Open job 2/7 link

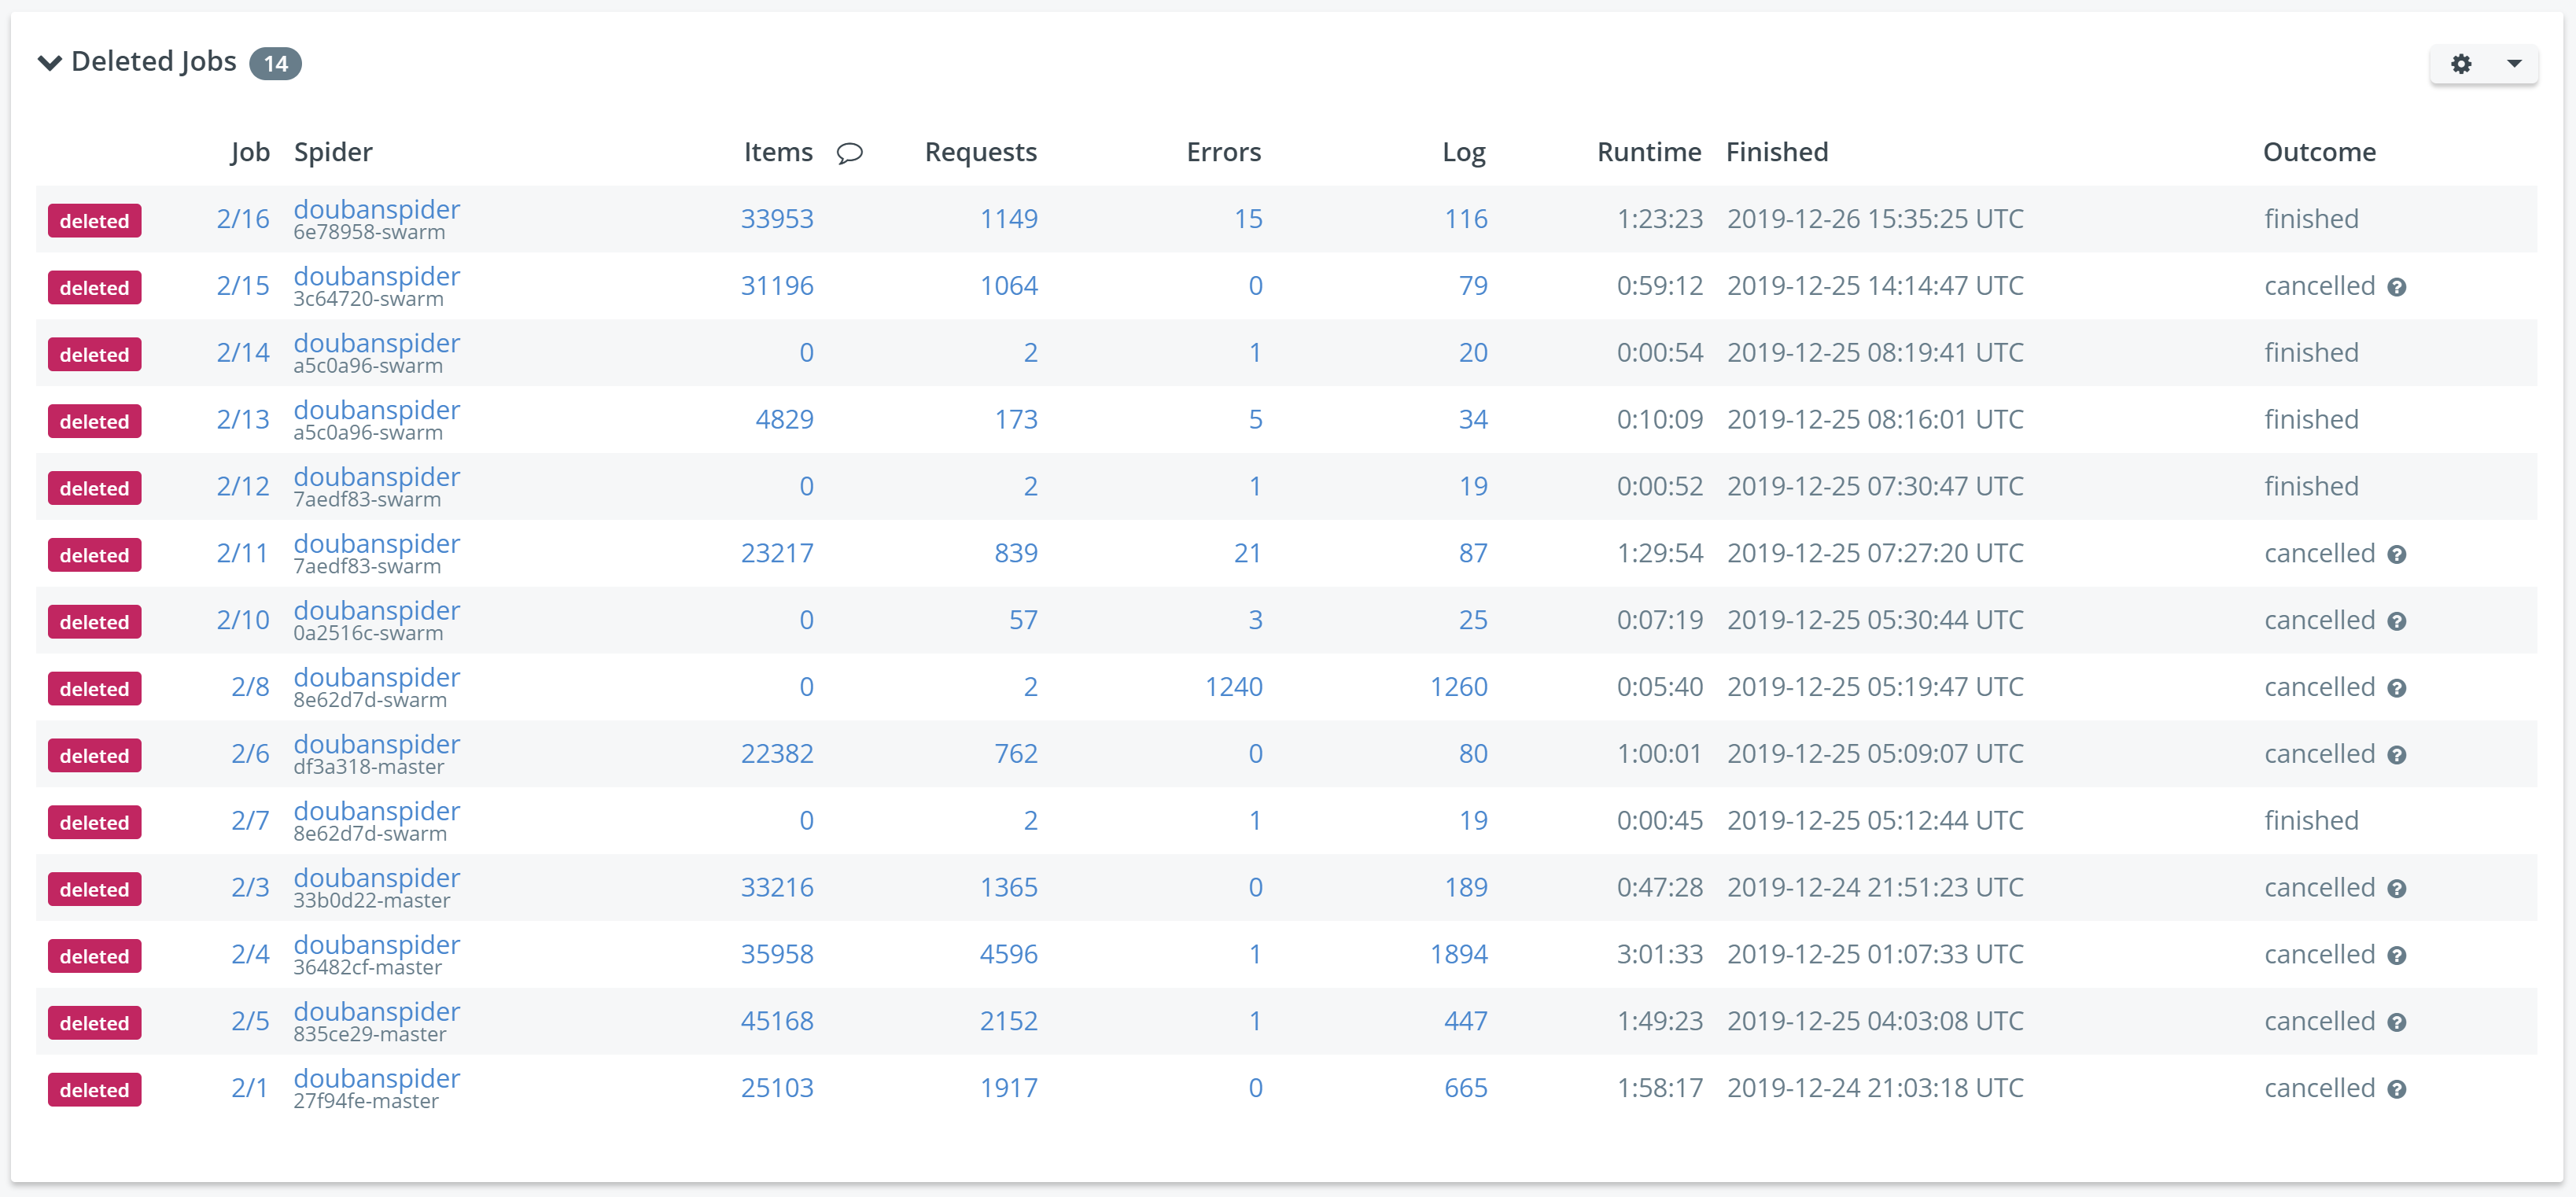[250, 821]
